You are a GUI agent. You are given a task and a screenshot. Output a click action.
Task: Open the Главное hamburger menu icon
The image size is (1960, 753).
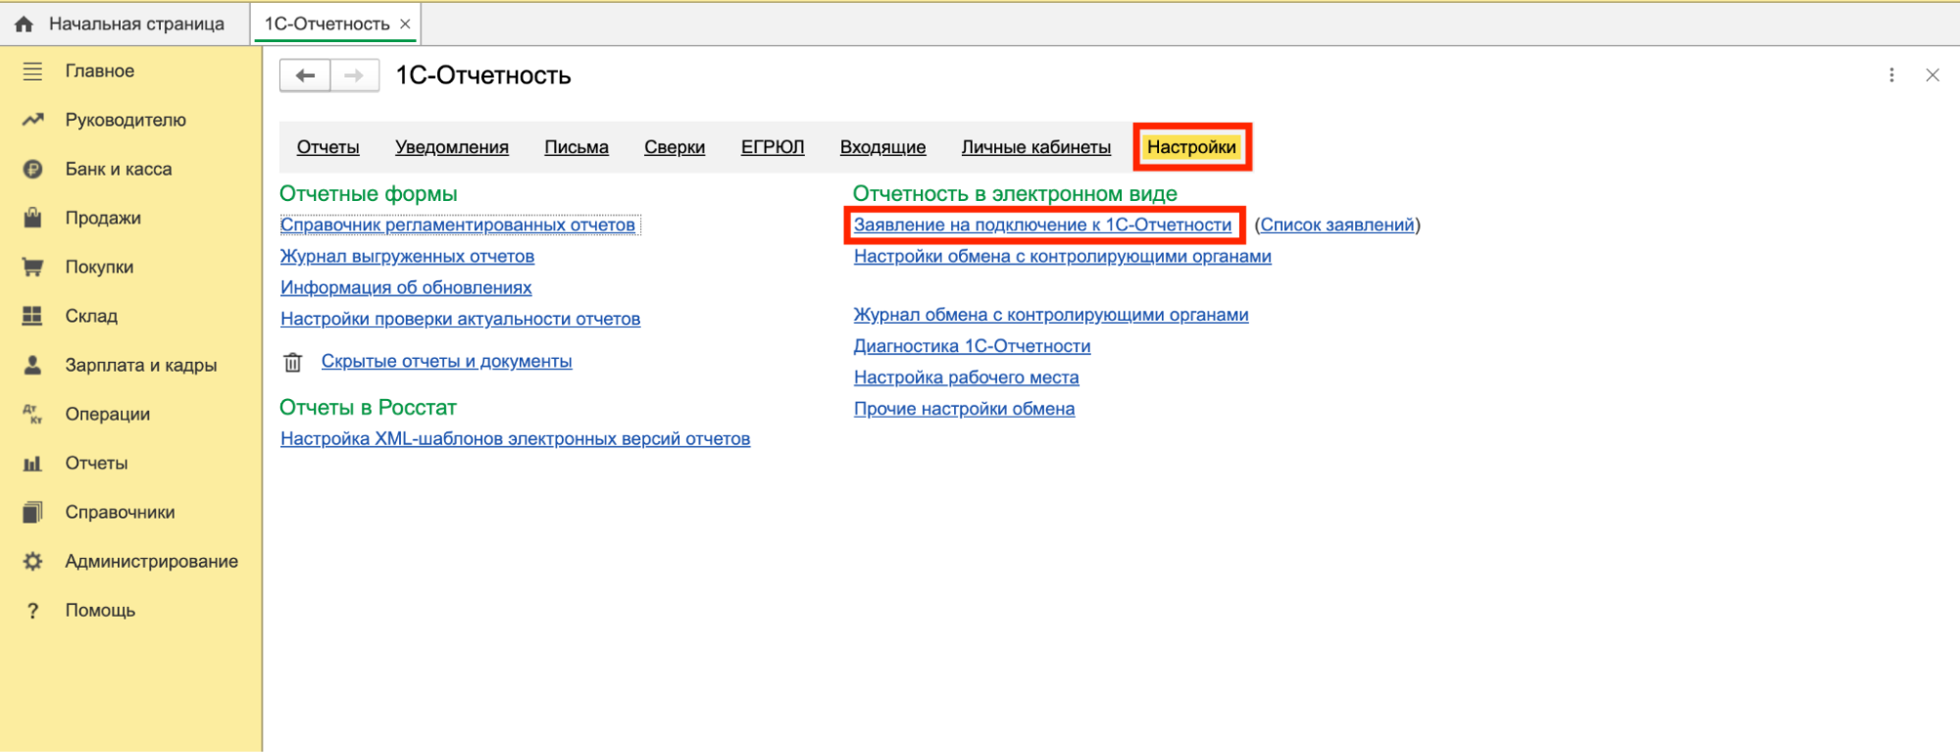pos(32,71)
